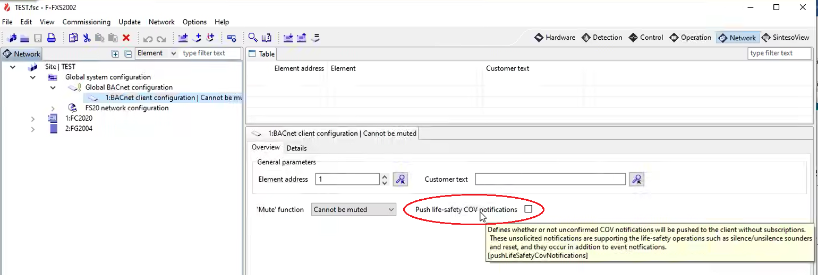Click the Customer text input field
The image size is (818, 275).
(550, 179)
